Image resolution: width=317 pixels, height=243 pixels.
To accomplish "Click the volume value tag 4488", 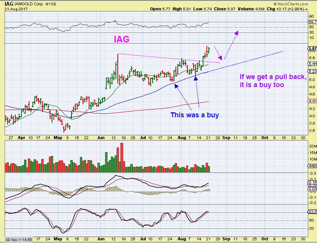I will [x=312, y=166].
